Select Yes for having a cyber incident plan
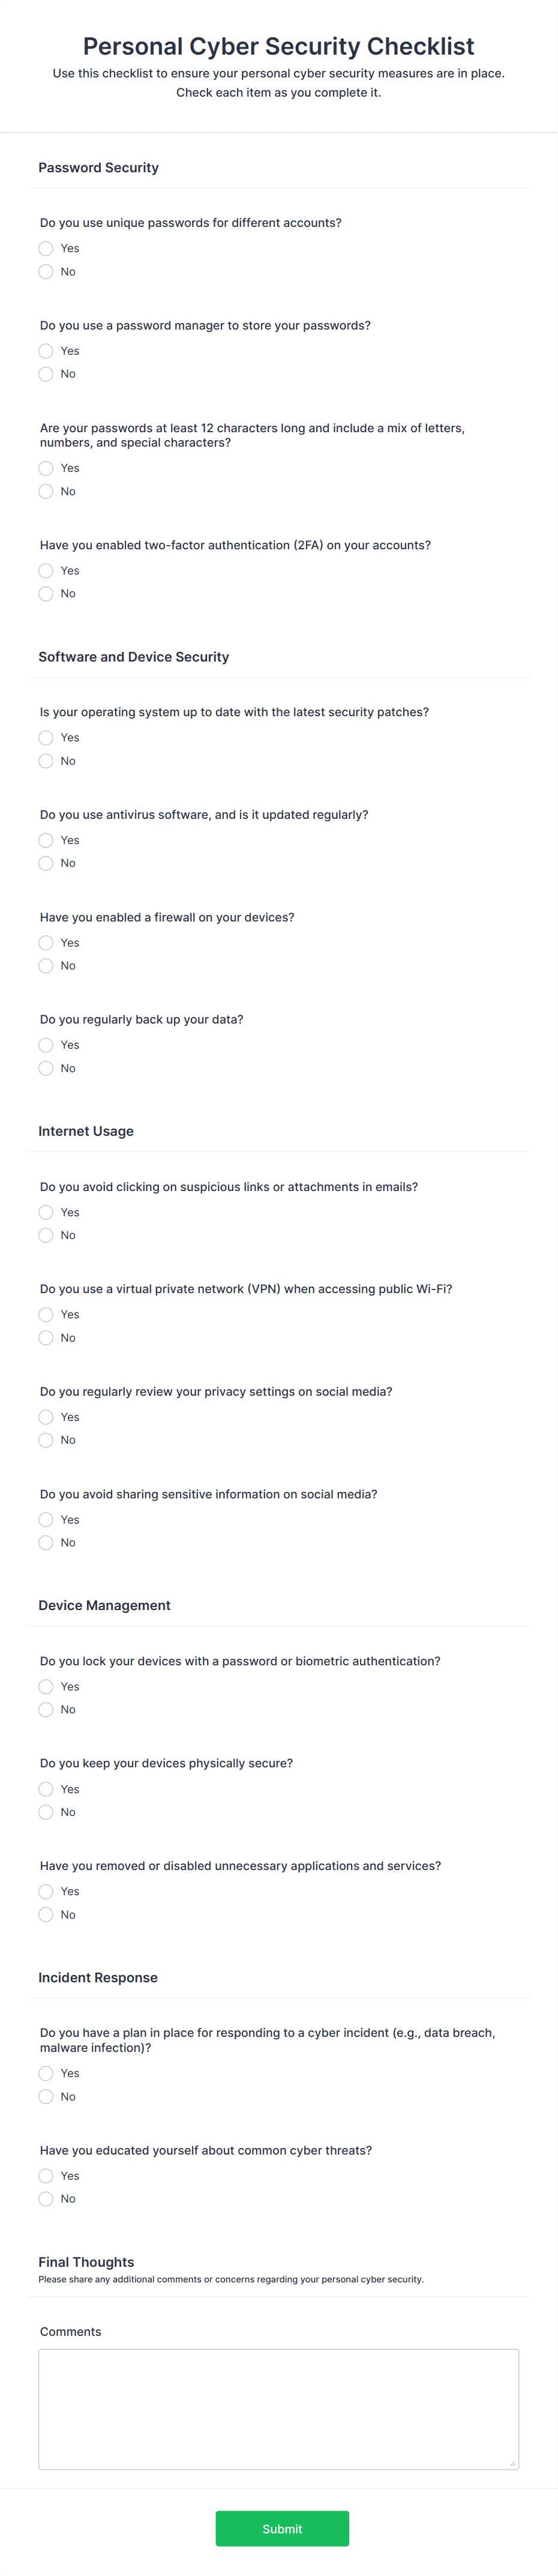This screenshot has width=558, height=2576. (46, 2073)
